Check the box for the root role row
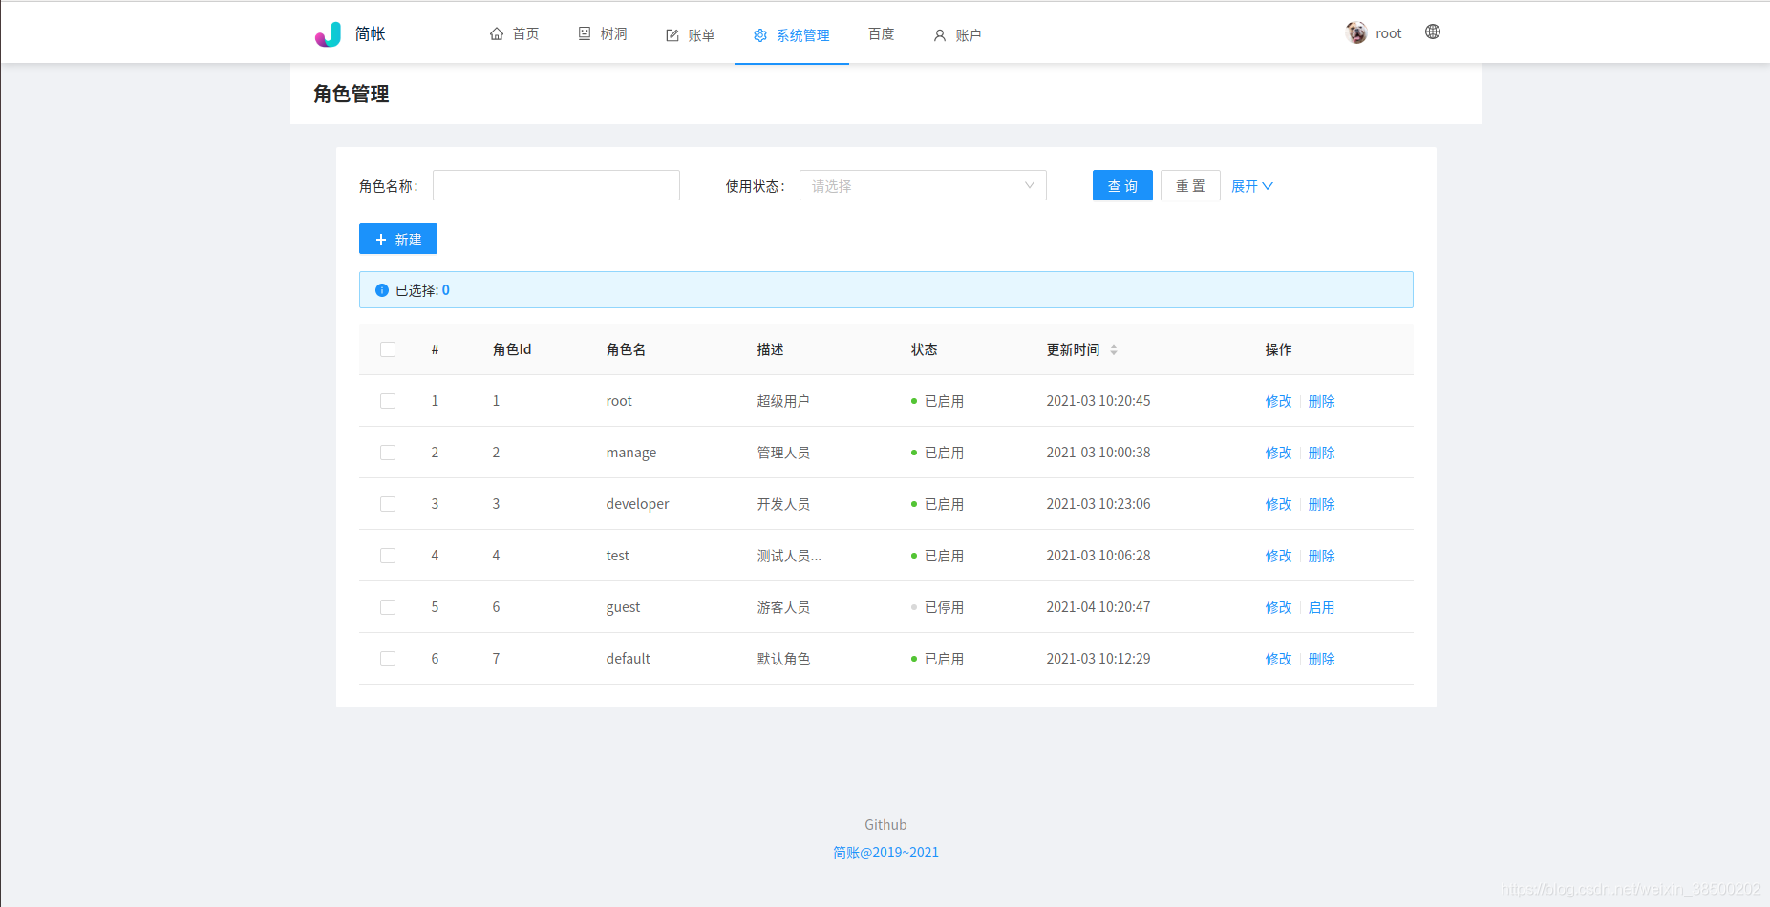This screenshot has height=907, width=1770. point(388,401)
